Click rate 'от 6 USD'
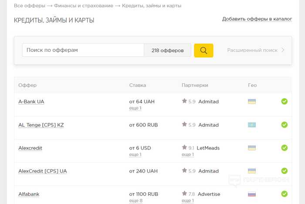 tap(140, 148)
